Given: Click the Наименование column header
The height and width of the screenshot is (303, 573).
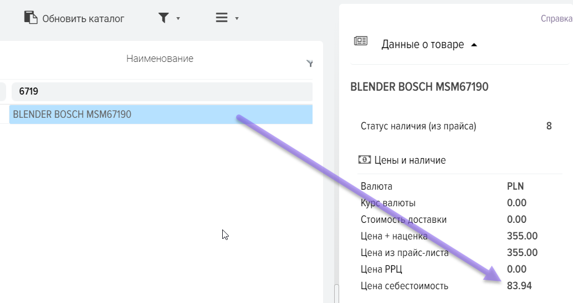Looking at the screenshot, I should pos(160,59).
